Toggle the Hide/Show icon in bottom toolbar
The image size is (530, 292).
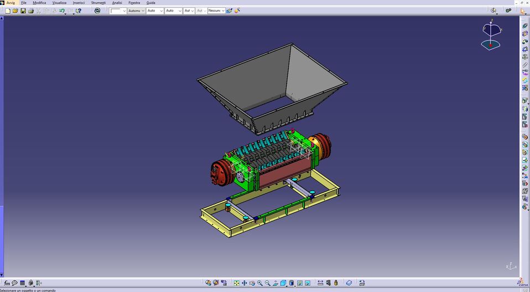coord(299,283)
